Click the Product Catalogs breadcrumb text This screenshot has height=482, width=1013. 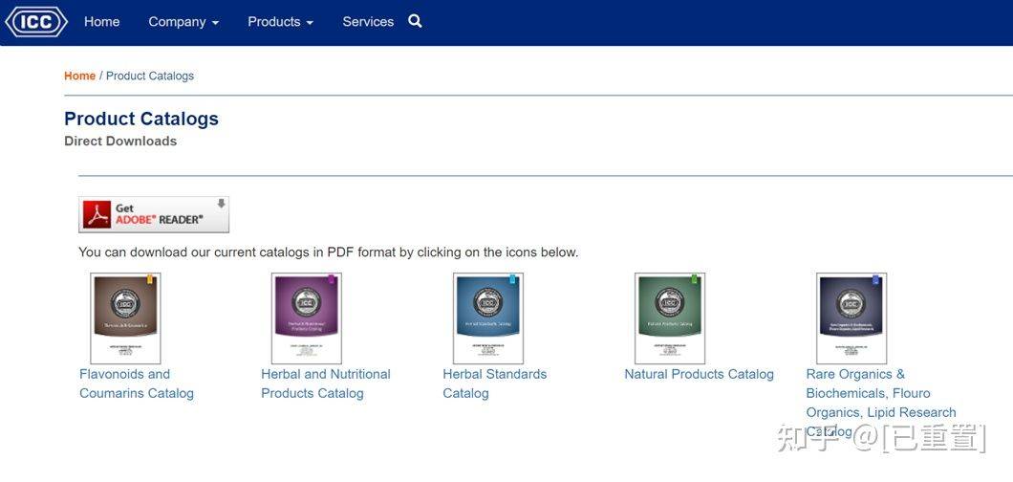(x=150, y=76)
